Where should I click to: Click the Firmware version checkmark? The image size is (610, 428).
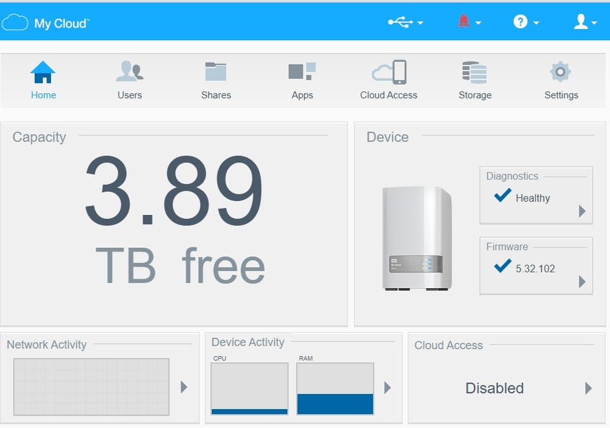[x=502, y=266]
